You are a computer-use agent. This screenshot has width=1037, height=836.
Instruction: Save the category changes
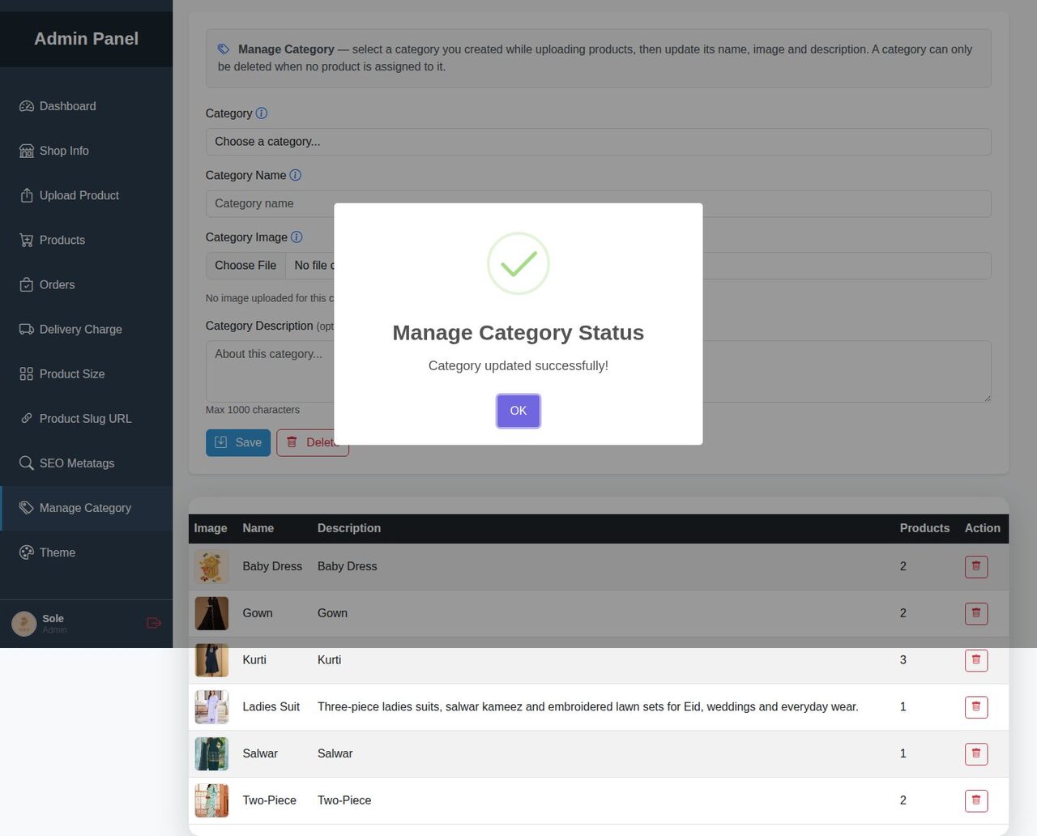click(238, 442)
